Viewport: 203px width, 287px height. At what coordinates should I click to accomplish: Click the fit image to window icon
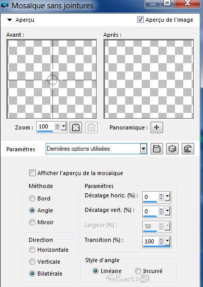coord(76,127)
